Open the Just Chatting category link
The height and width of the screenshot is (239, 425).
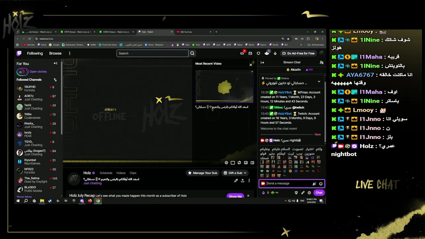[92, 183]
